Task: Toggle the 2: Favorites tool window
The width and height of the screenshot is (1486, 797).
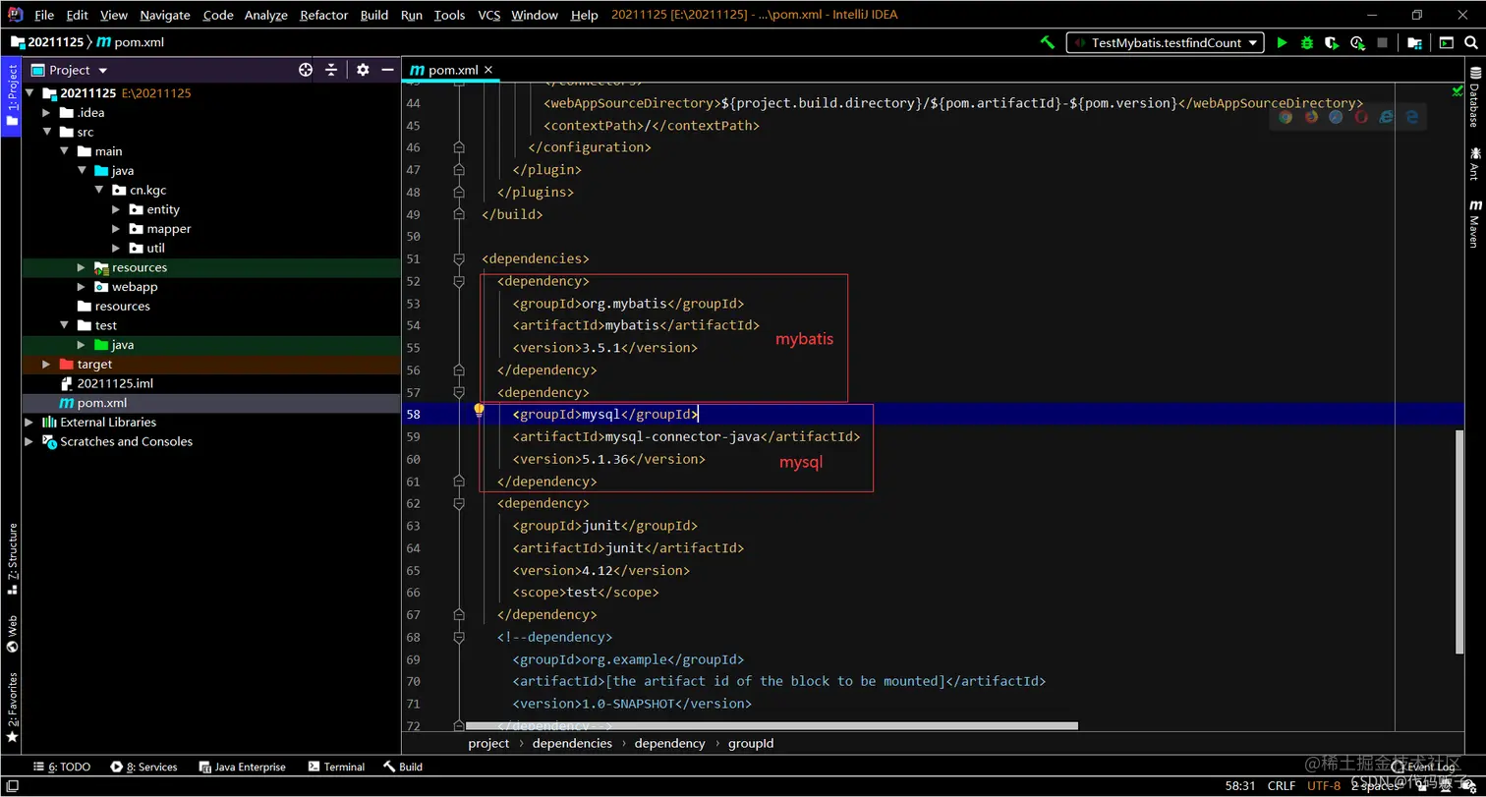Action: pos(12,708)
